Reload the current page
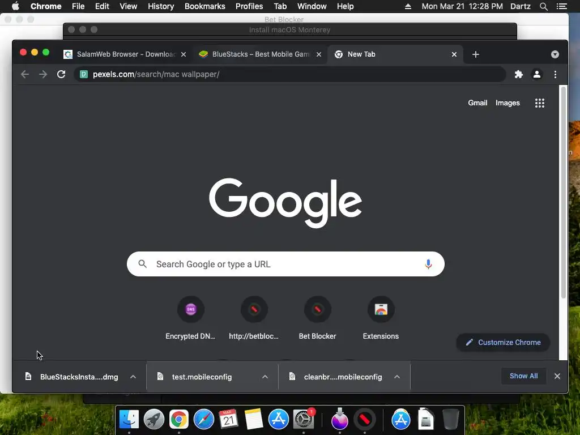The width and height of the screenshot is (580, 435). (x=61, y=74)
